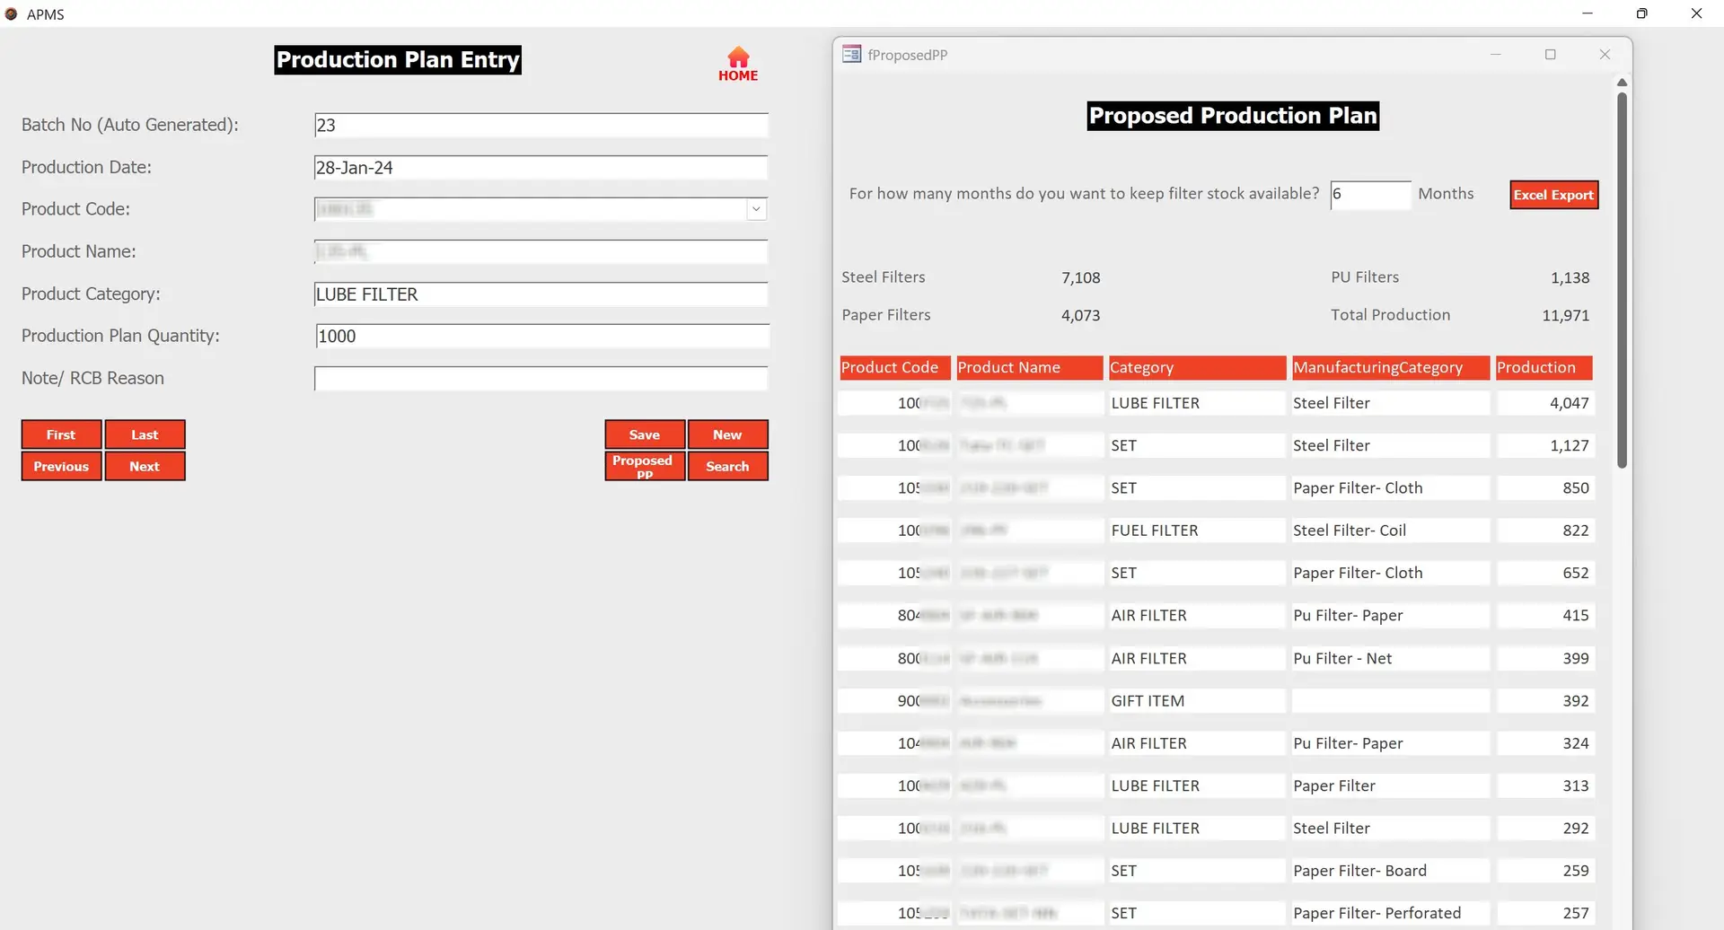Expand the Product Code dropdown arrow
Image resolution: width=1724 pixels, height=930 pixels.
click(756, 209)
